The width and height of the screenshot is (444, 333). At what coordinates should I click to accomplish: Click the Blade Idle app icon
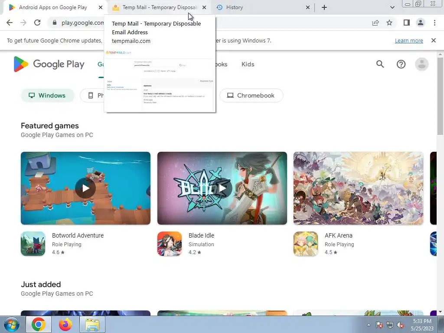(x=170, y=244)
